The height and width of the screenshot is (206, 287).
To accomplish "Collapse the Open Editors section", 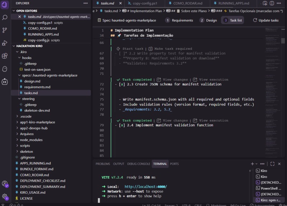I will pyautogui.click(x=14, y=11).
